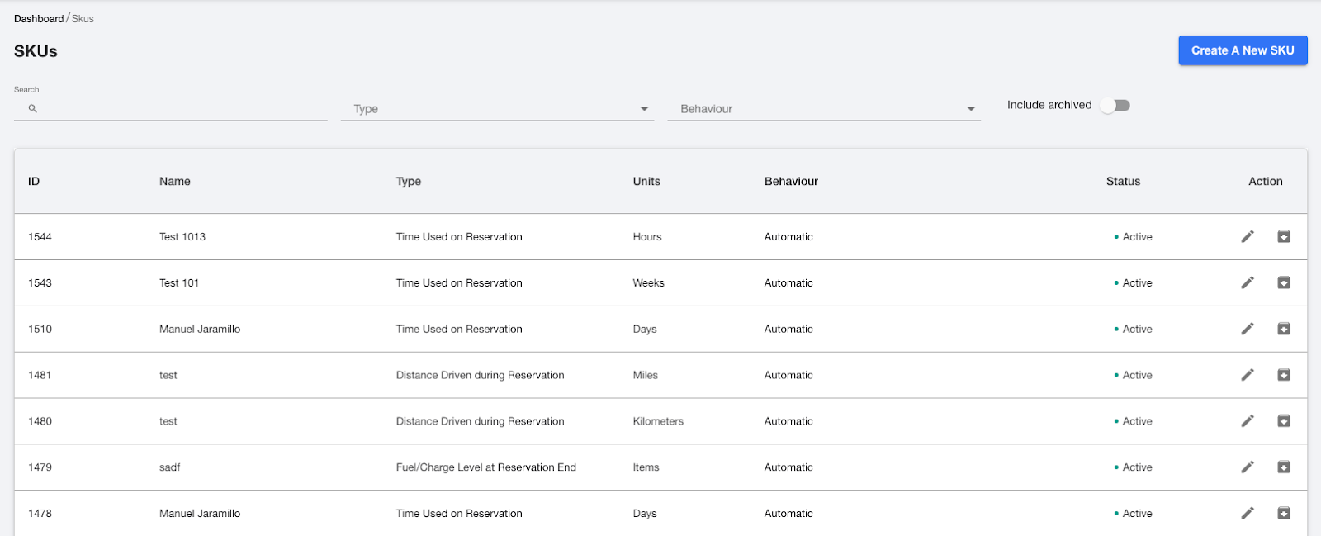The width and height of the screenshot is (1321, 536).
Task: Open the Type filter dropdown
Action: [x=498, y=109]
